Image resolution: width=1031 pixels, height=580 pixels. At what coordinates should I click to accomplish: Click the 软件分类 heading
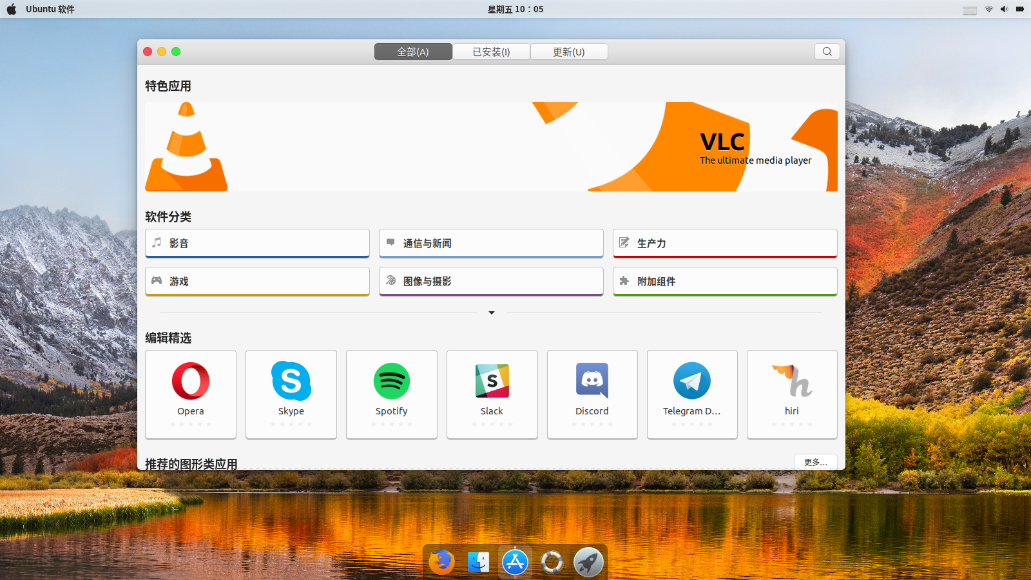coord(168,217)
